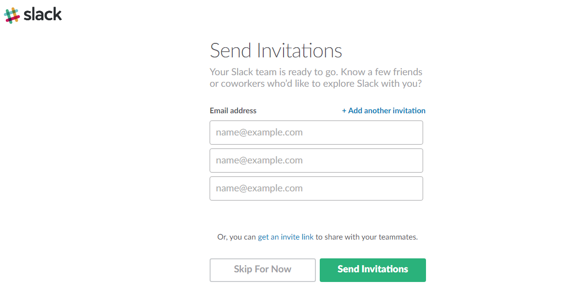Click the Email address label
The height and width of the screenshot is (295, 568).
233,110
